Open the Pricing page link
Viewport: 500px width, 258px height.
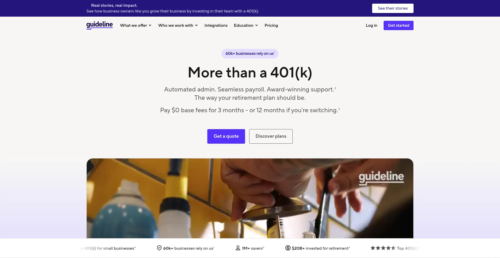coord(271,25)
